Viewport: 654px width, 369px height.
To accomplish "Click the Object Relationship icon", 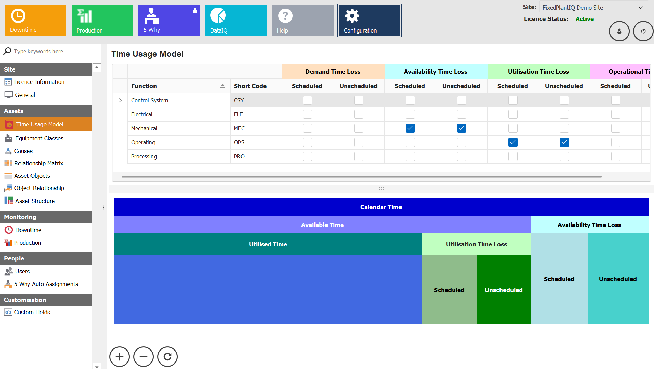I will [x=8, y=188].
